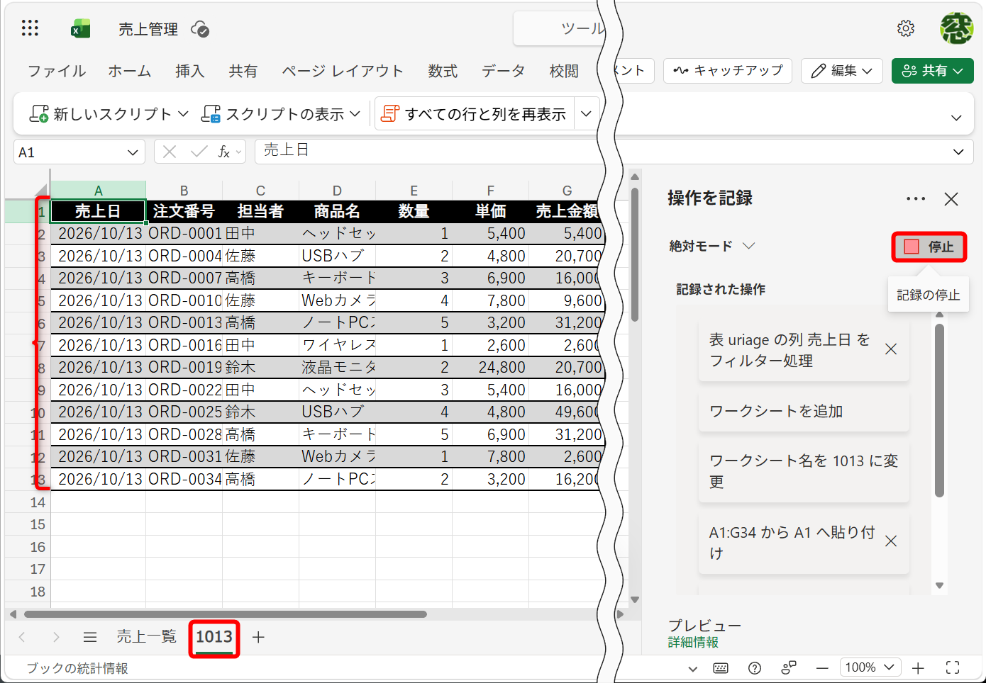Open the more options ellipsis in record panel
The image size is (986, 683).
[916, 199]
